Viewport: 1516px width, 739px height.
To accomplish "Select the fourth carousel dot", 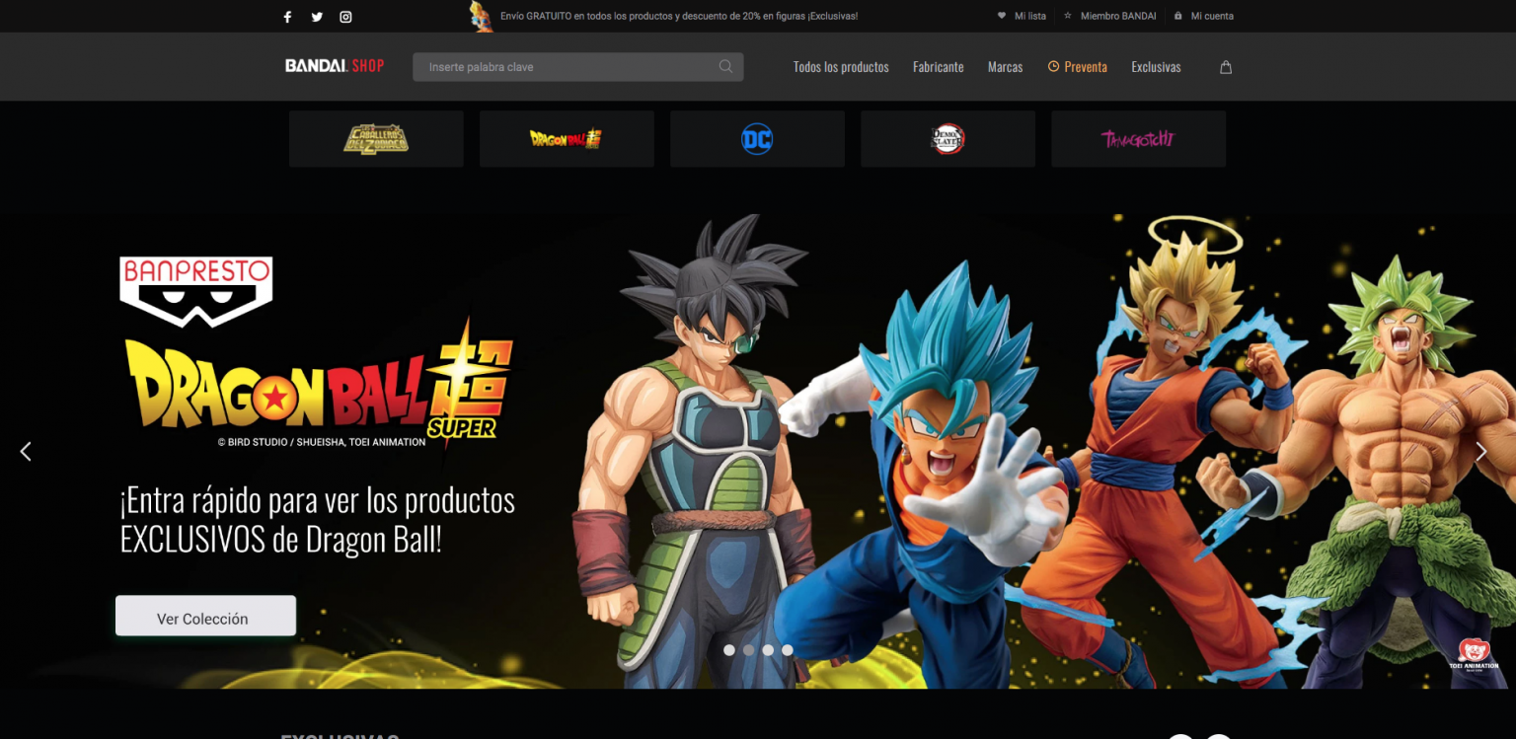I will click(x=787, y=650).
